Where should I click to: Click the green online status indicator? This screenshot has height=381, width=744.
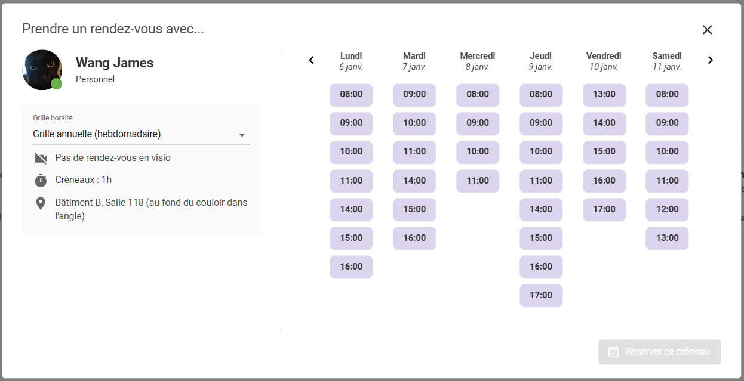pos(57,84)
